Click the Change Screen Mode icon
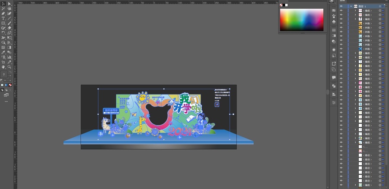Screen dimensions: 389x189 click(x=6, y=95)
